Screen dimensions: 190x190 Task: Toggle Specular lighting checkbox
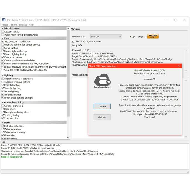tap(3, 88)
